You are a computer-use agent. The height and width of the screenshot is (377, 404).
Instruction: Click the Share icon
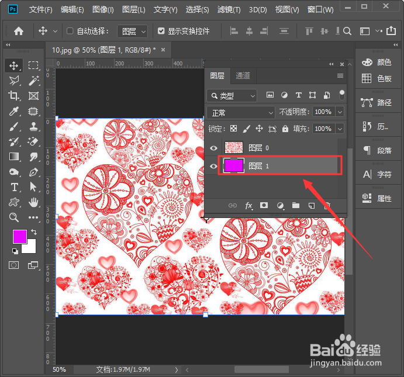[391, 30]
